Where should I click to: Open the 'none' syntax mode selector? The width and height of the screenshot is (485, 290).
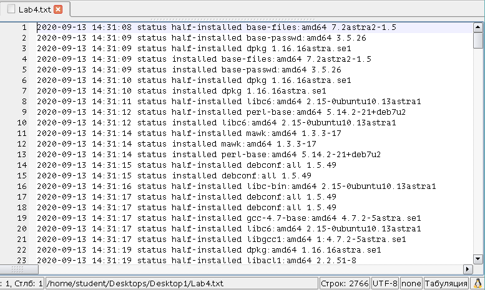[x=411, y=283]
